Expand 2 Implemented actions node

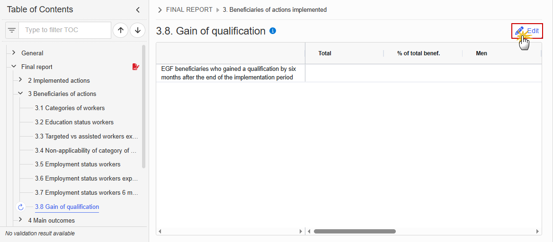(20, 80)
